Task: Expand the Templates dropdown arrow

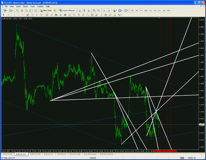Action: tap(128, 11)
